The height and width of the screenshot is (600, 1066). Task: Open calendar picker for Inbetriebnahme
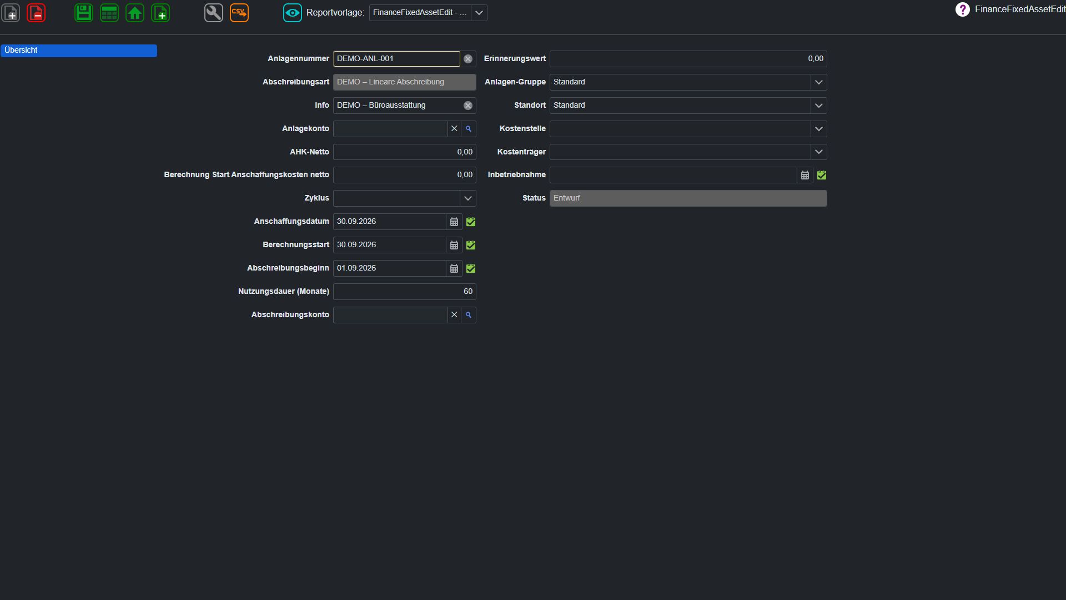805,175
